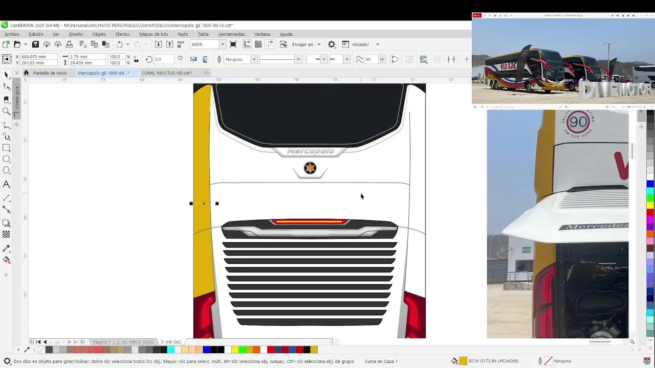Open the Mapas de bits menu

click(154, 34)
